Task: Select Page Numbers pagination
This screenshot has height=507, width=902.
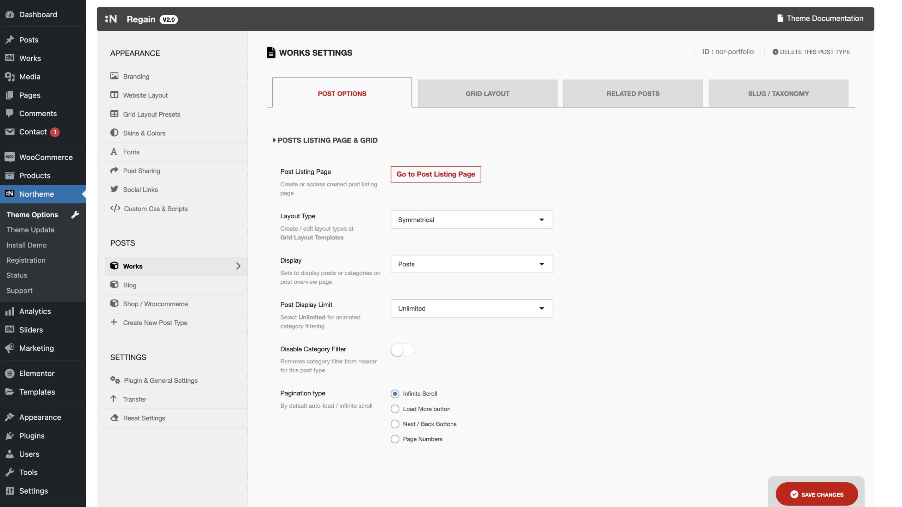Action: (395, 439)
